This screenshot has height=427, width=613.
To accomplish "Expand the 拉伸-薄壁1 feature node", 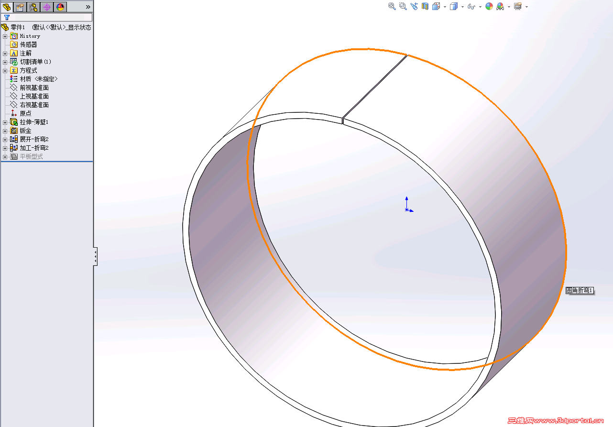I will 5,122.
